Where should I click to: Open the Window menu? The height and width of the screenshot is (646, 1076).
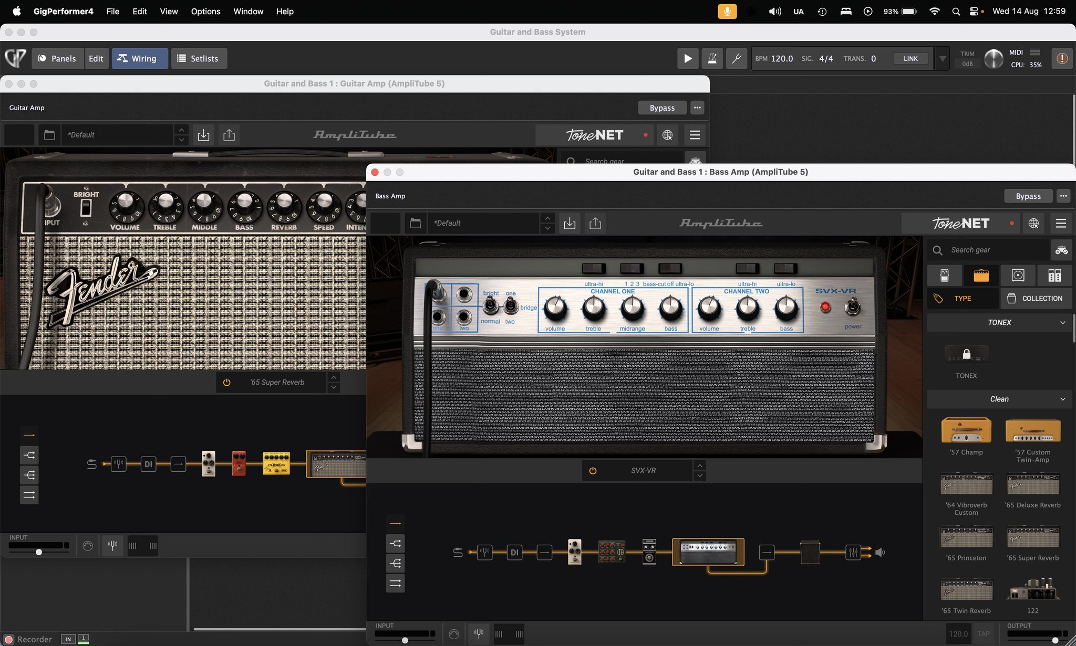pos(248,11)
